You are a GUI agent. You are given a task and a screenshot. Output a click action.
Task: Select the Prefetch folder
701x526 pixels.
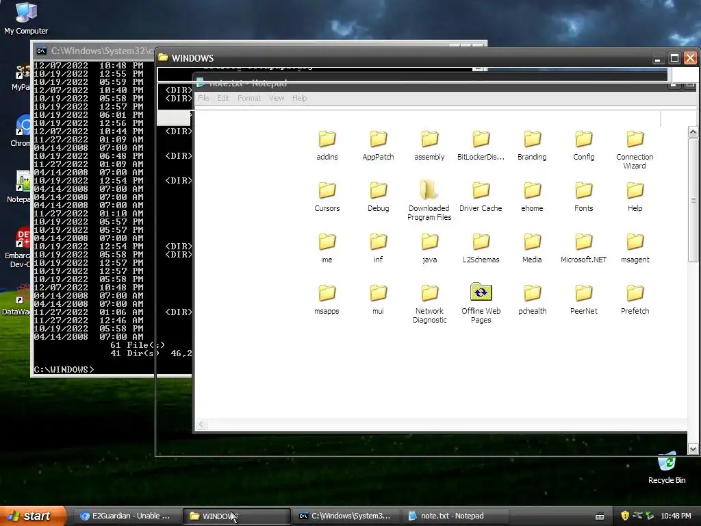click(x=635, y=299)
